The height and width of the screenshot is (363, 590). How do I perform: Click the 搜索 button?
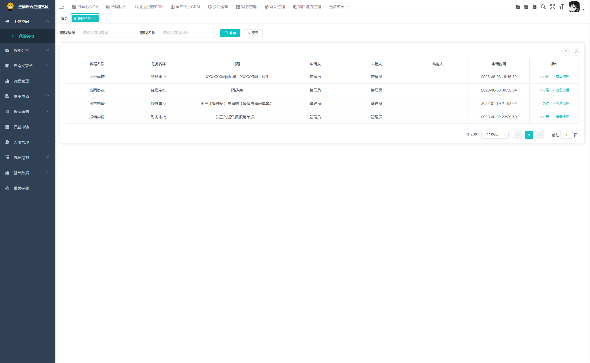pos(230,33)
